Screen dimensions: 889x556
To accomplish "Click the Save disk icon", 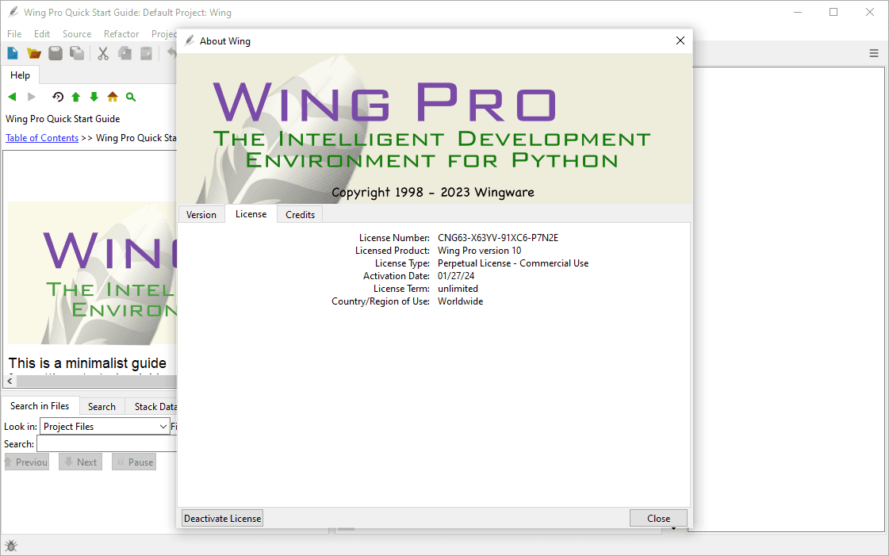I will pos(56,53).
